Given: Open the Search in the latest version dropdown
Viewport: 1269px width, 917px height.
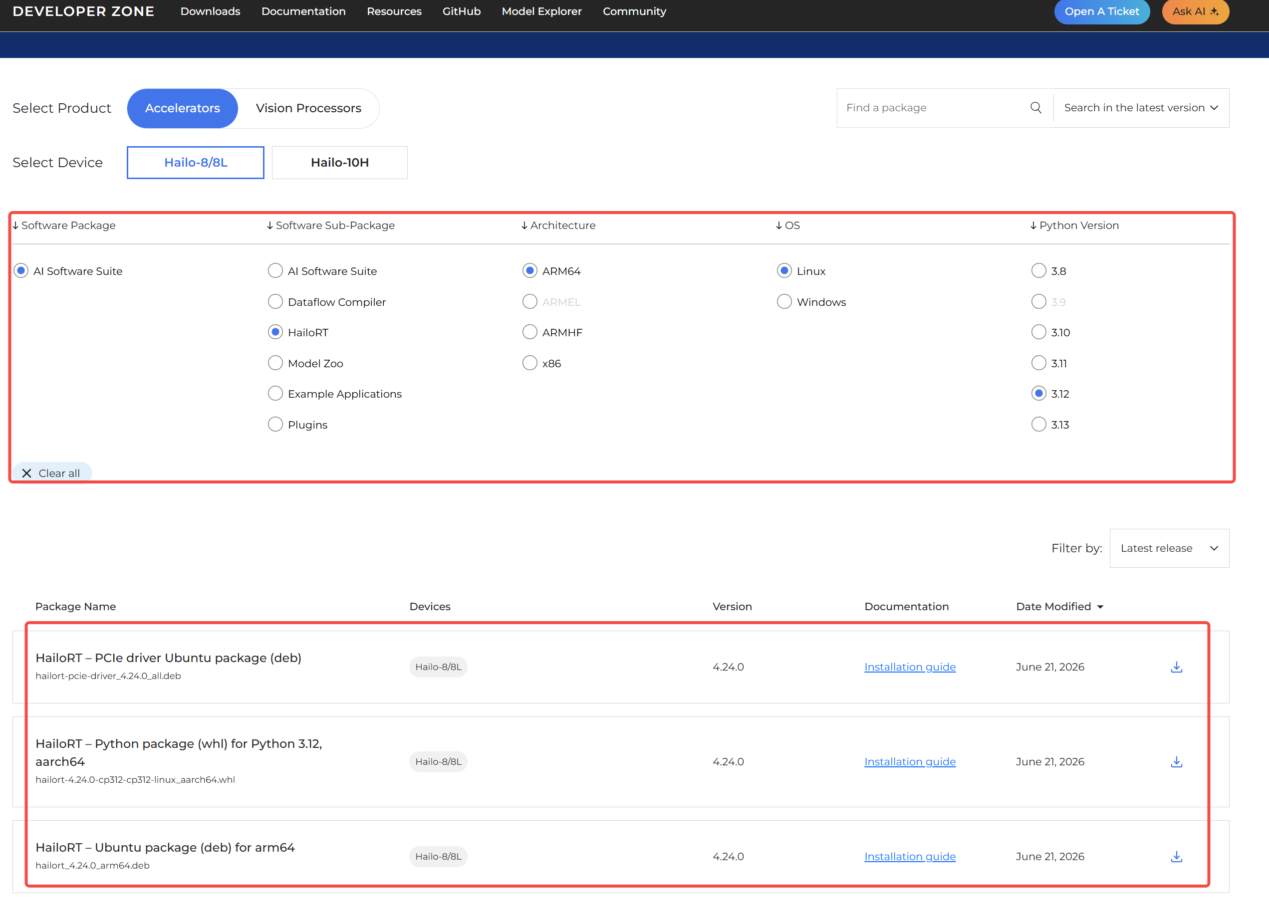Looking at the screenshot, I should 1141,107.
